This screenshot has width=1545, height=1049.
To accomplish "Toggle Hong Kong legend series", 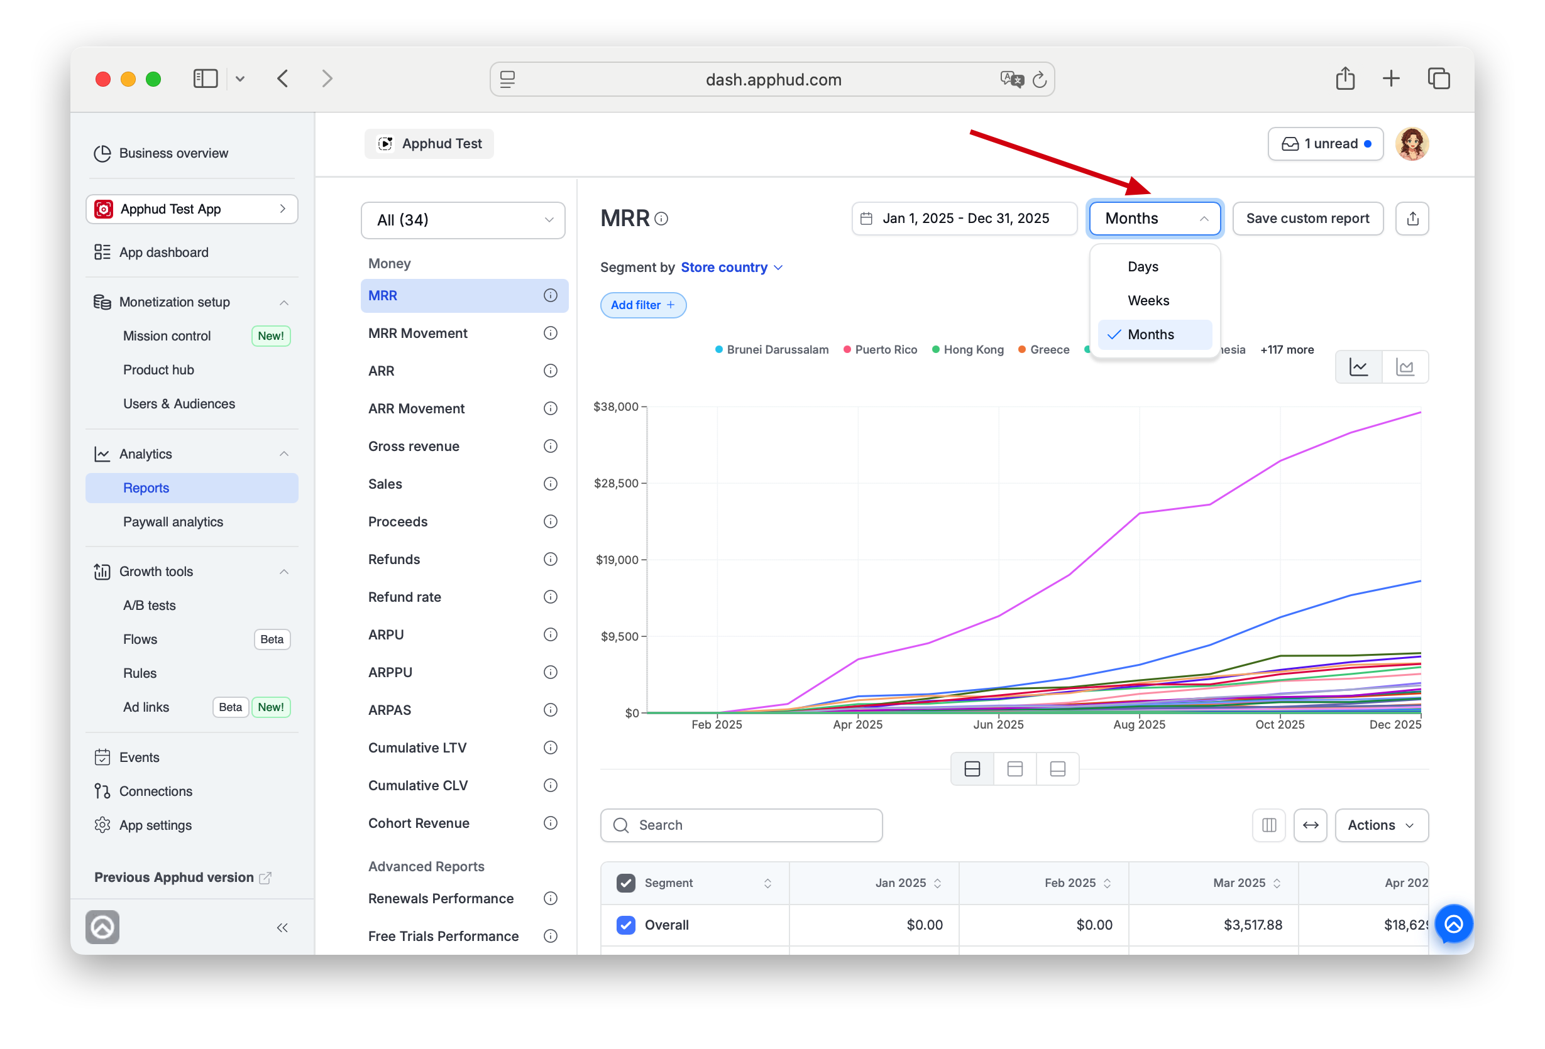I will pos(967,350).
